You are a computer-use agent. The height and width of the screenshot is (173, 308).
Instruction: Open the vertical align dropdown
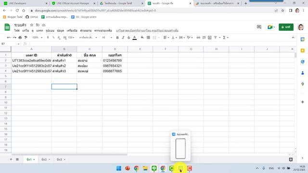[x=174, y=37]
